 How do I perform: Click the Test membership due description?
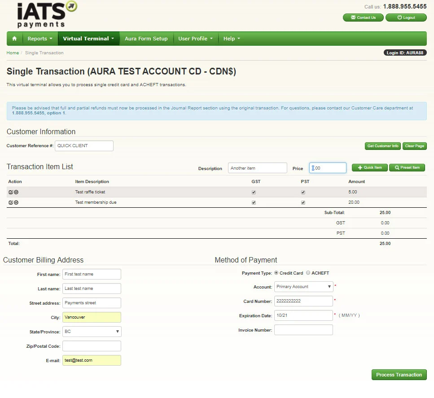pos(96,202)
